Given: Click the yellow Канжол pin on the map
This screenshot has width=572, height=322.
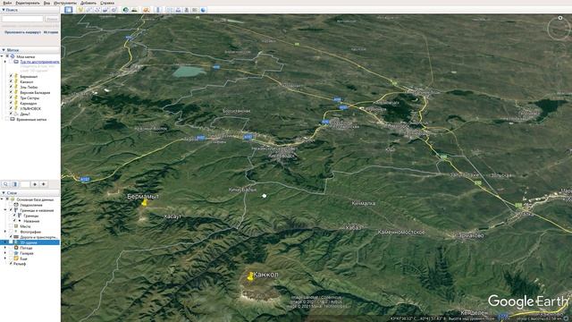Looking at the screenshot, I should [x=250, y=276].
